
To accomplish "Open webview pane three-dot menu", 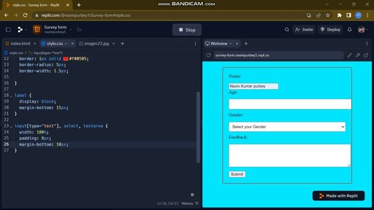I will tap(367, 44).
